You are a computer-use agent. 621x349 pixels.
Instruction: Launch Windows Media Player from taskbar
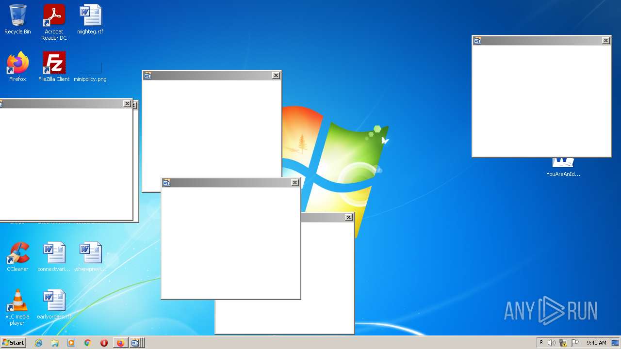click(71, 343)
